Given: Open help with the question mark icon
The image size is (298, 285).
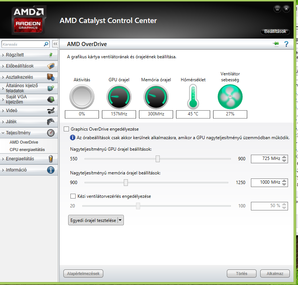Looking at the screenshot, I should tap(286, 44).
